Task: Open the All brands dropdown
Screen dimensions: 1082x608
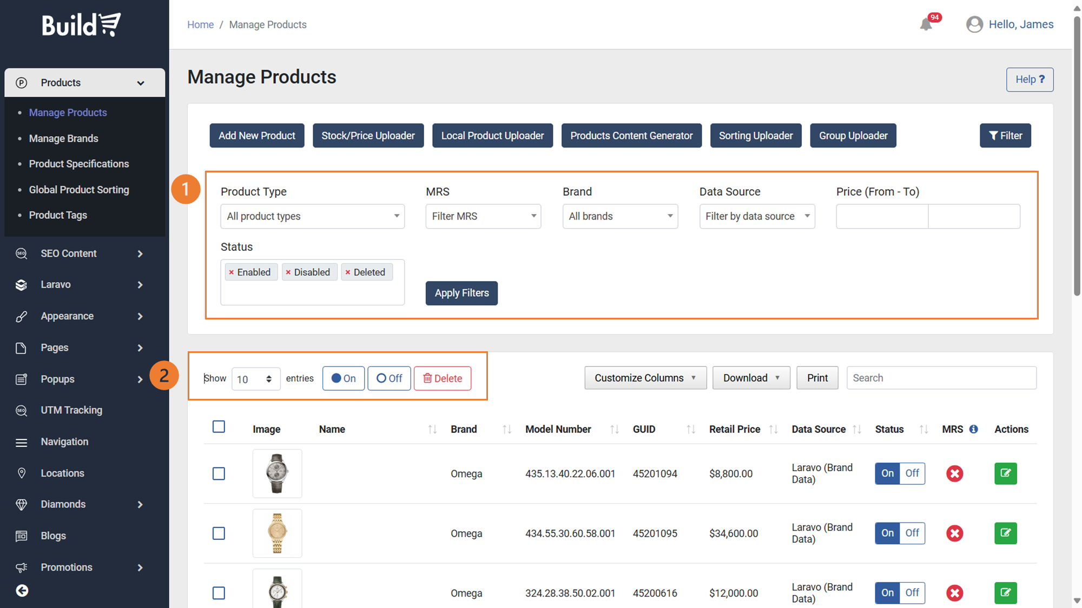Action: [620, 216]
